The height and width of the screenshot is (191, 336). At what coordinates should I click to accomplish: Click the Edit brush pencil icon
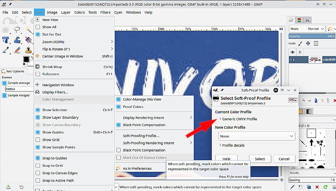click(x=292, y=187)
